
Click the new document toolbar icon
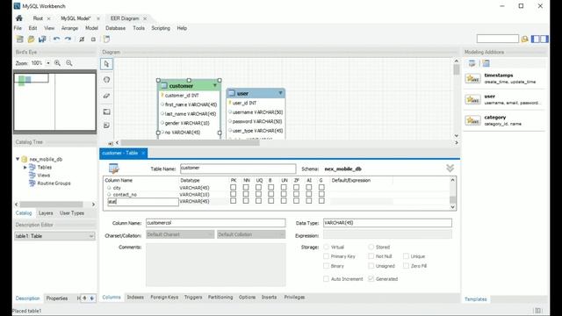tap(106, 39)
